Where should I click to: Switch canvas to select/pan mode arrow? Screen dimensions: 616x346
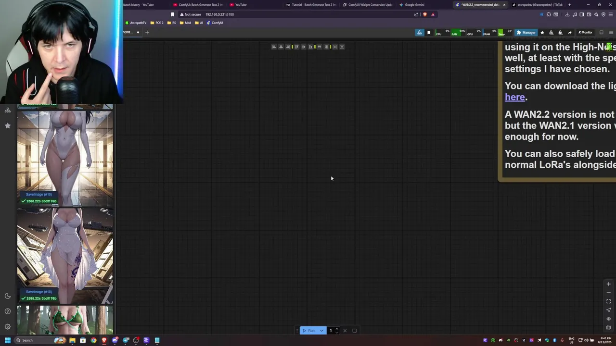click(608, 310)
